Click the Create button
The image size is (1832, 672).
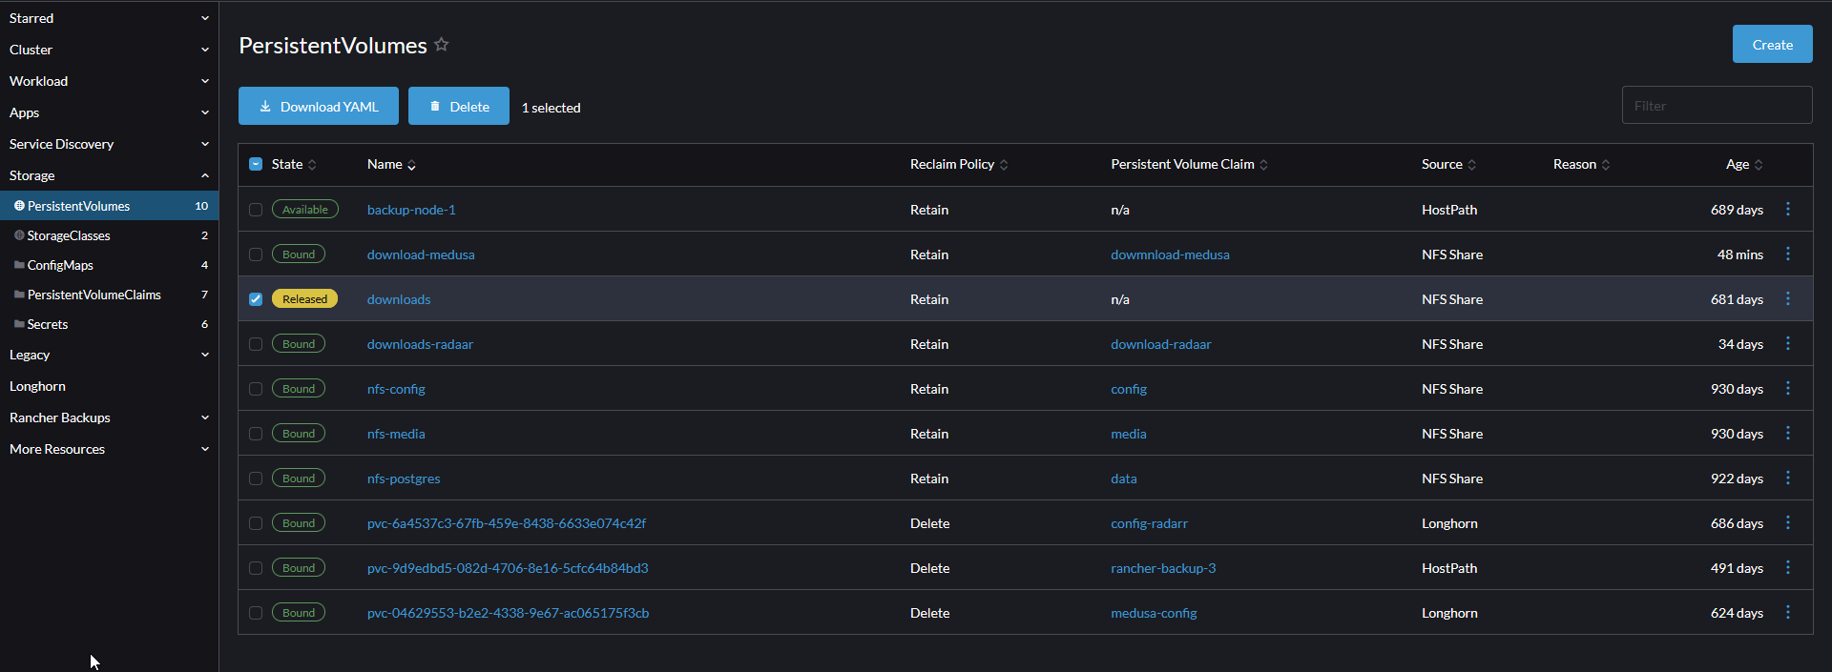1772,45
